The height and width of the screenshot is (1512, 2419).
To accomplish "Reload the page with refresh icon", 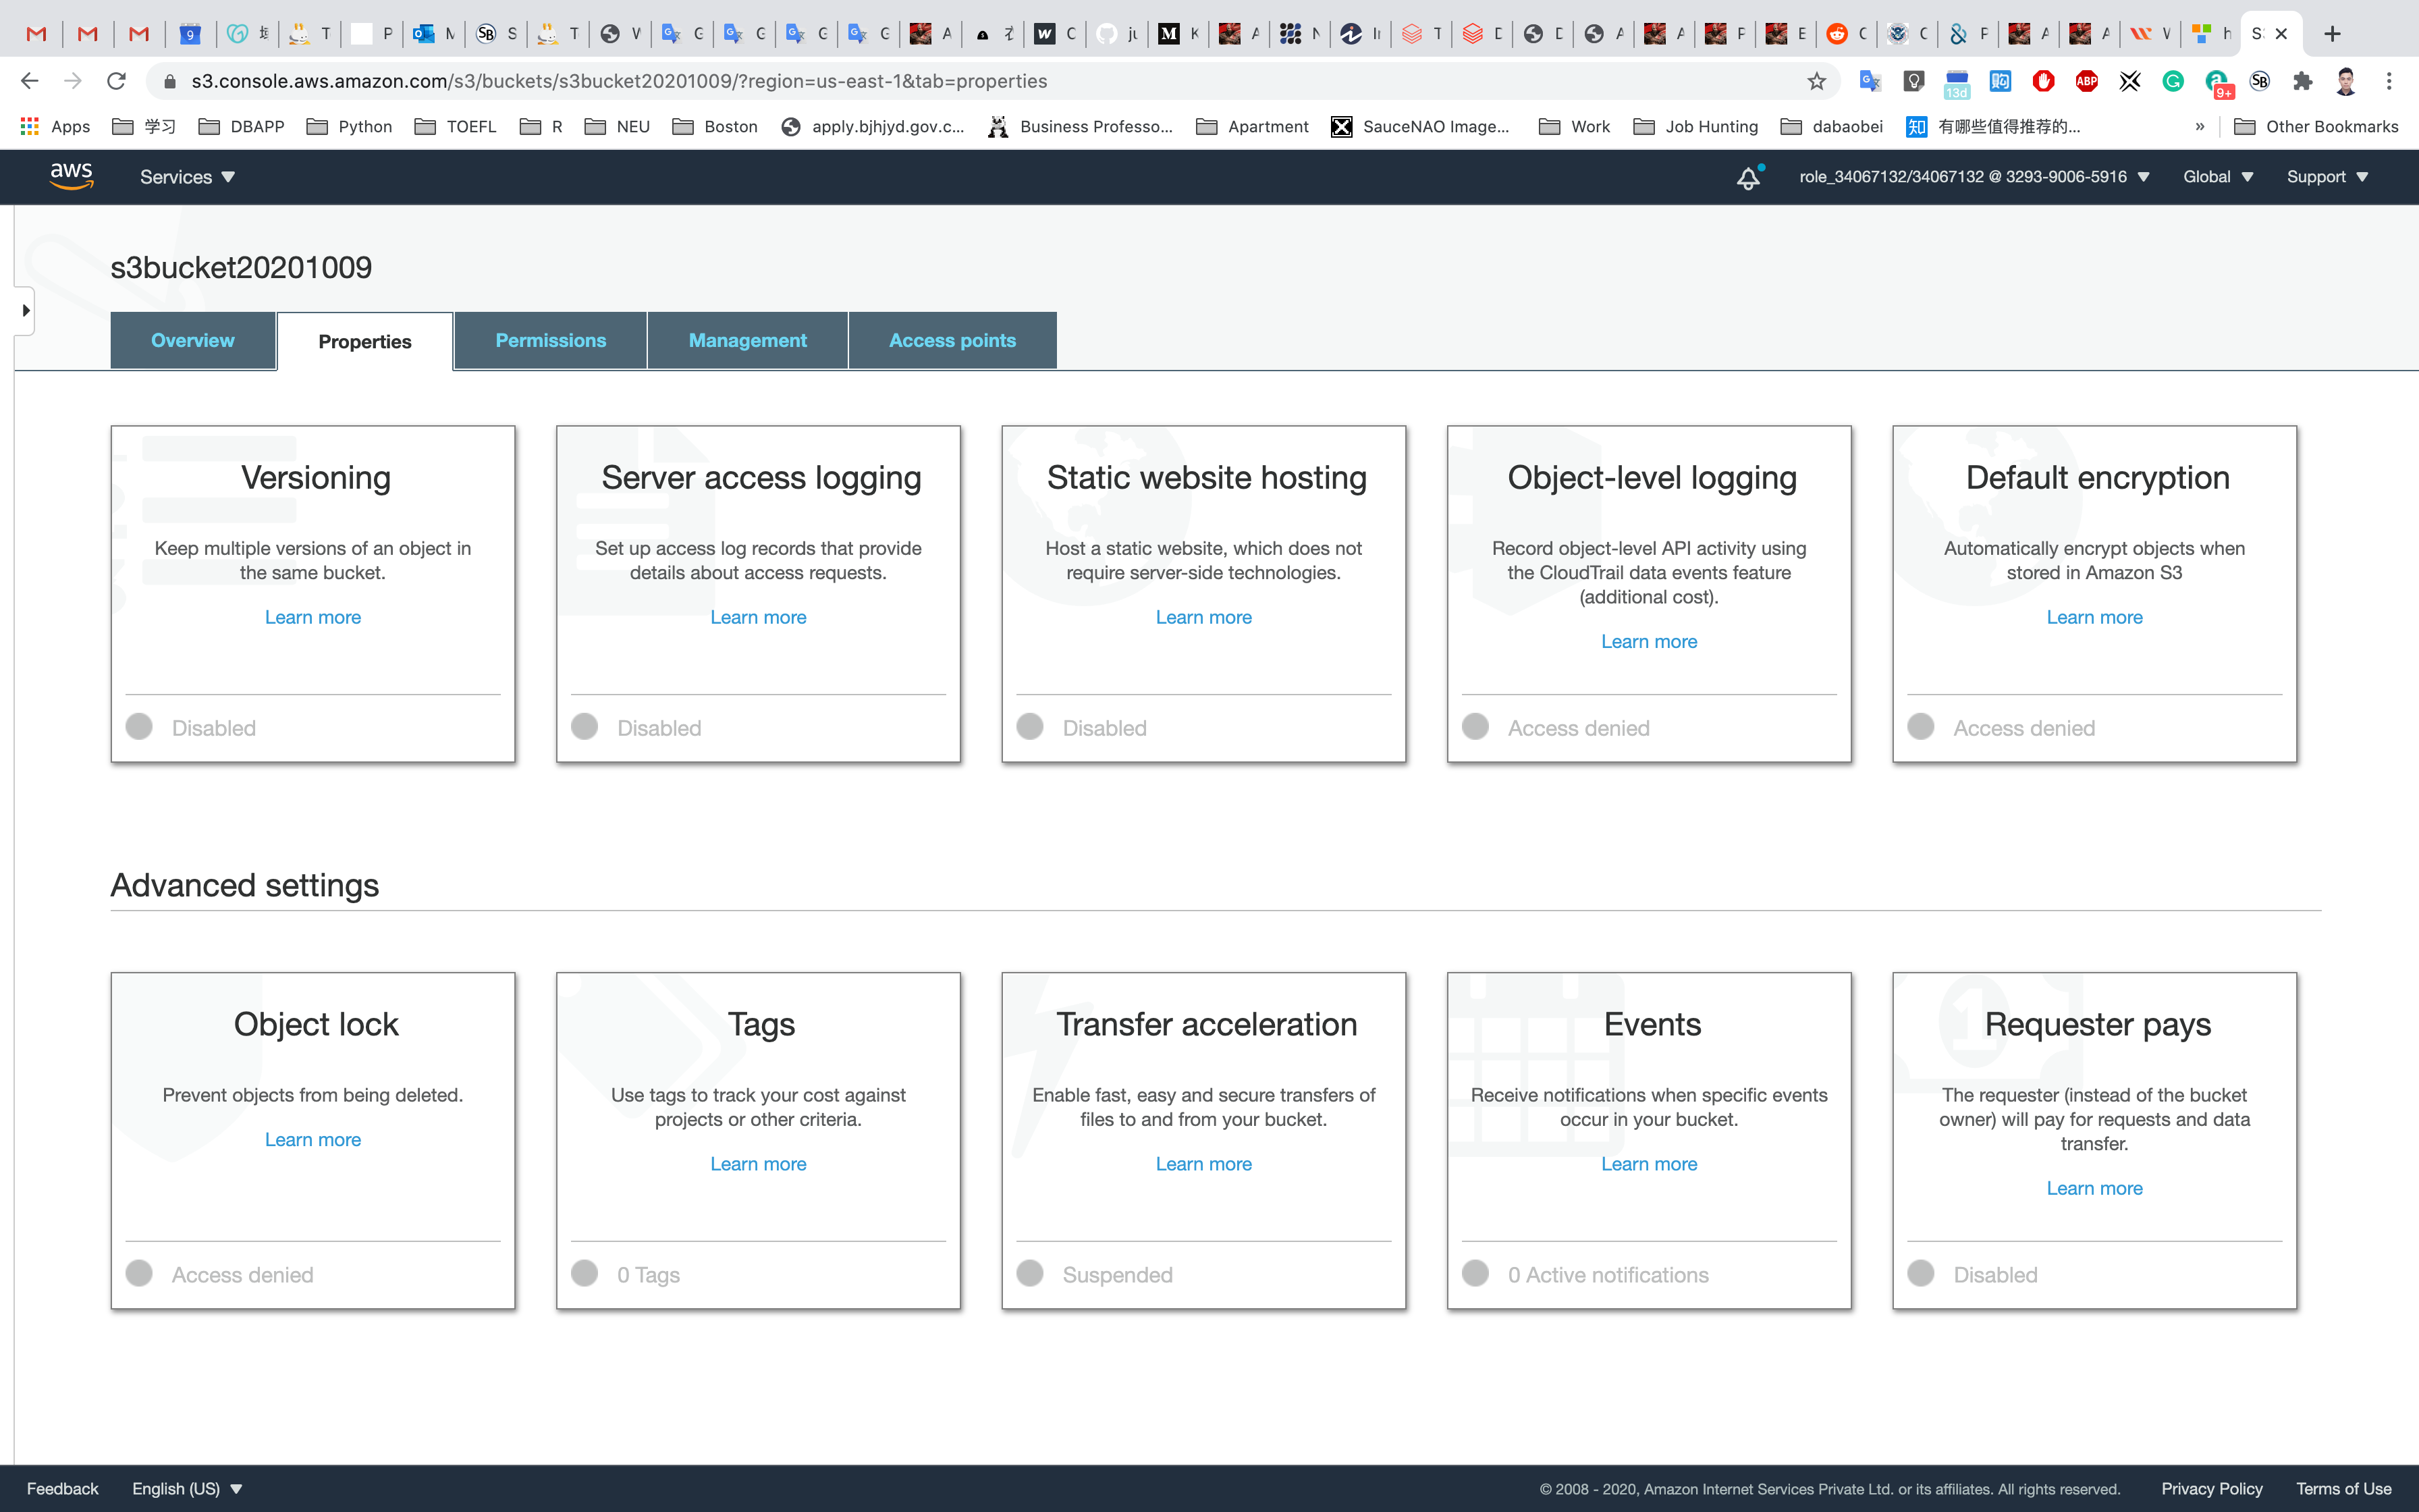I will [117, 81].
